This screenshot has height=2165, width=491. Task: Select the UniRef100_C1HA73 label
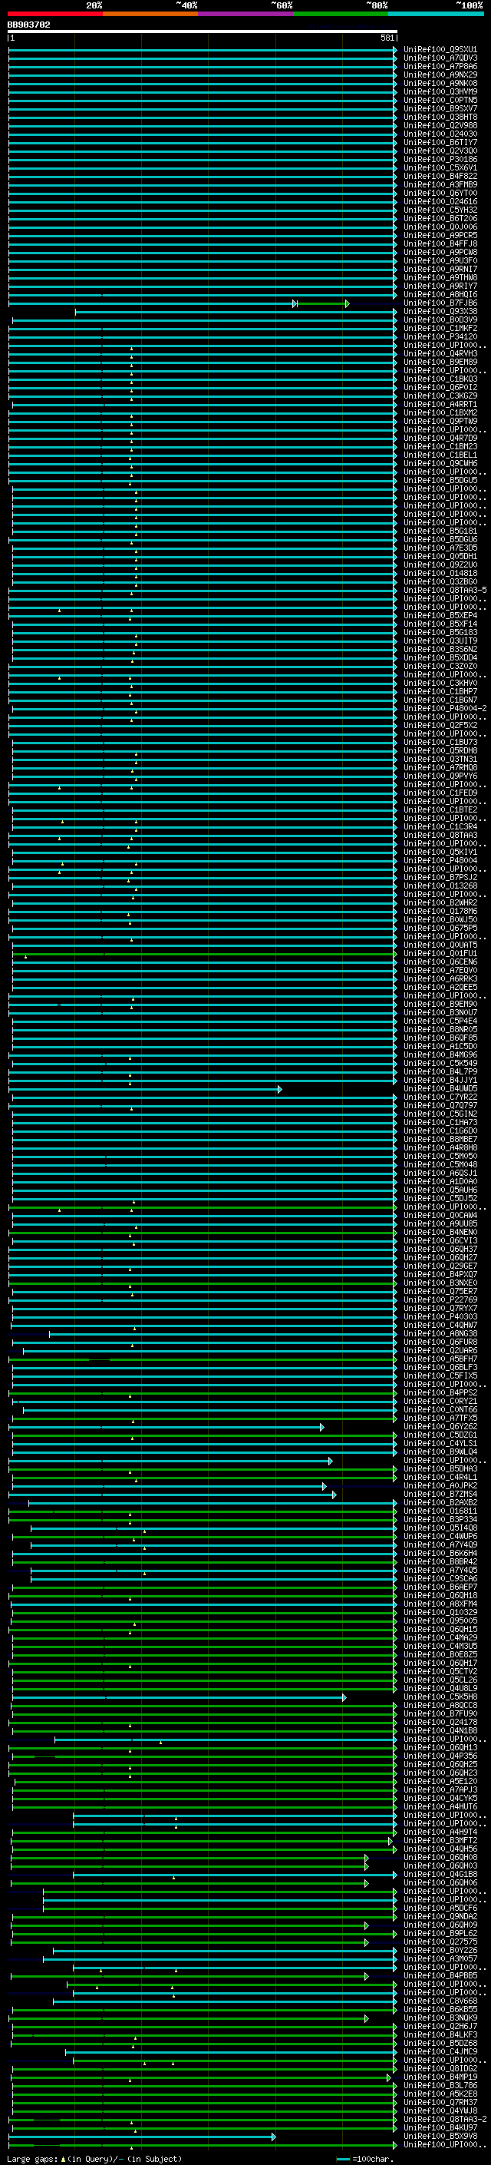coord(440,1122)
